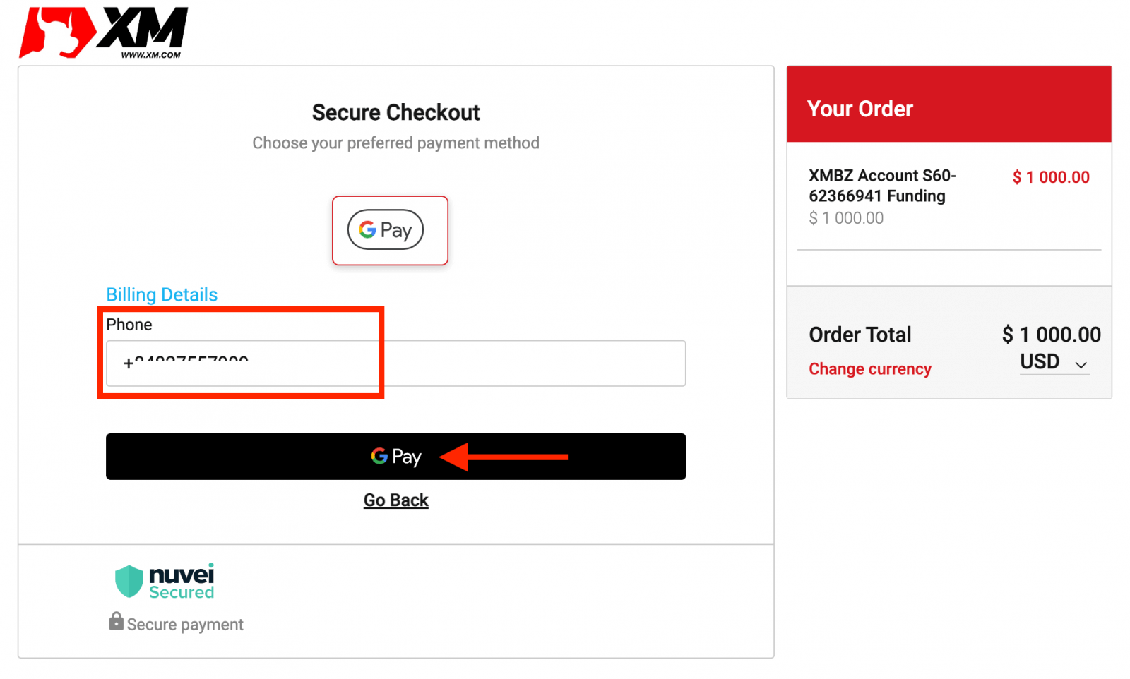The image size is (1130, 679).
Task: Click the Nuvei Secured shield icon
Action: click(129, 580)
